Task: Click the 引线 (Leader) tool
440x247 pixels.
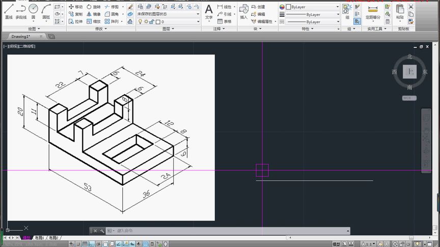Action: (x=225, y=14)
